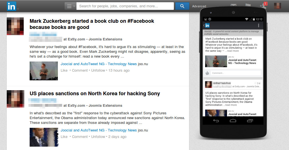Tap the phone image notification icon
This screenshot has width=289, height=150.
(x=205, y=19)
